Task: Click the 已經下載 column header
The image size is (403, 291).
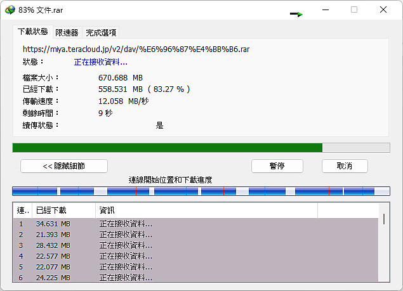Action: click(63, 210)
